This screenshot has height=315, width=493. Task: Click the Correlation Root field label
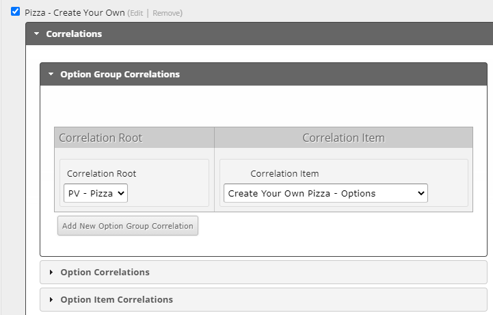pyautogui.click(x=102, y=173)
